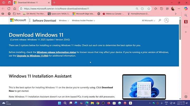This screenshot has height=106, width=190.
Task: Open the volume tray icon
Action: [x=174, y=103]
